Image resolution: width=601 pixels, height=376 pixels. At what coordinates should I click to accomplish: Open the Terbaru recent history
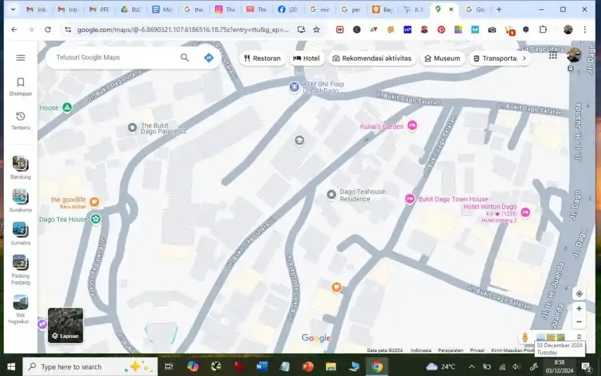21,120
